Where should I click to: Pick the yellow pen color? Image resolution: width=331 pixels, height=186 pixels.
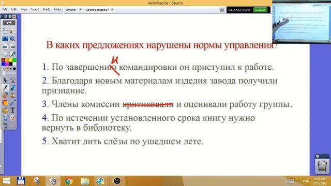click(x=11, y=60)
